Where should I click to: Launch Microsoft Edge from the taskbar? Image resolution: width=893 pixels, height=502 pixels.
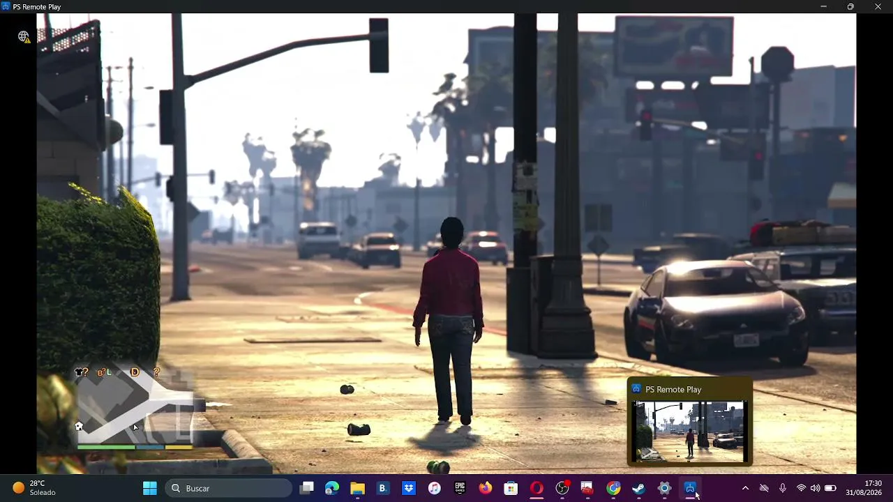332,488
